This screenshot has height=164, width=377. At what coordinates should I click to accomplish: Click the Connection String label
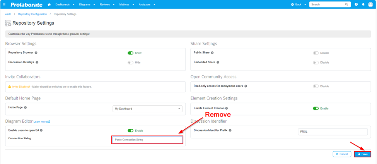point(19,138)
